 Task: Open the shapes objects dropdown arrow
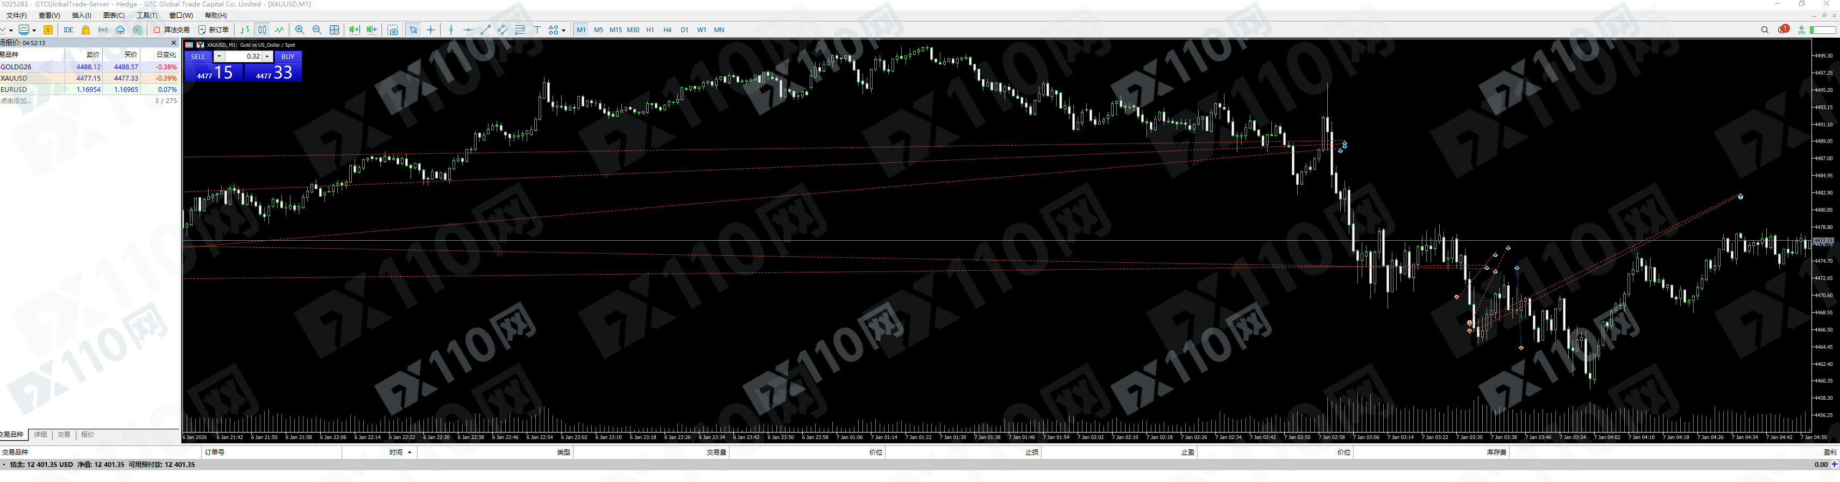[564, 31]
